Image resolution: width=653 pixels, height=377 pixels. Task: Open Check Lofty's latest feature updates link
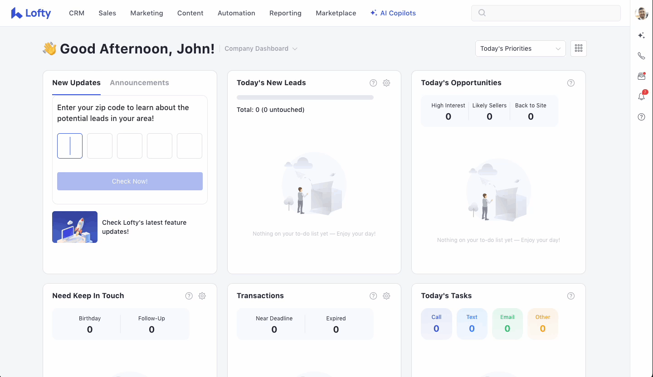(144, 227)
